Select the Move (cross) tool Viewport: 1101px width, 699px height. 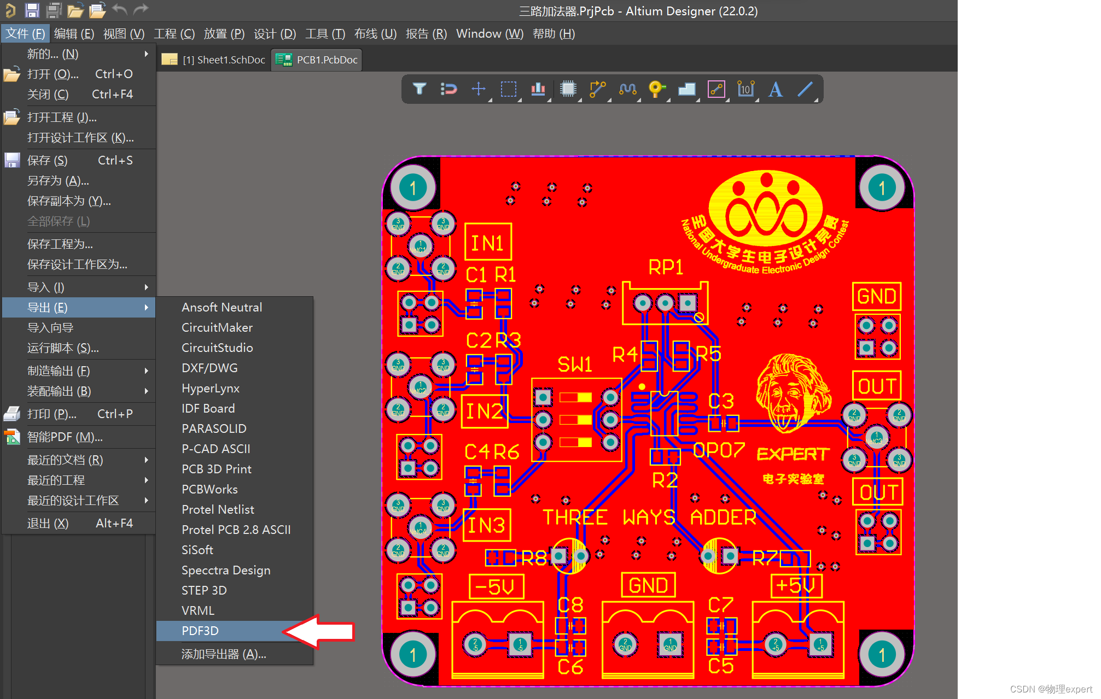point(479,89)
